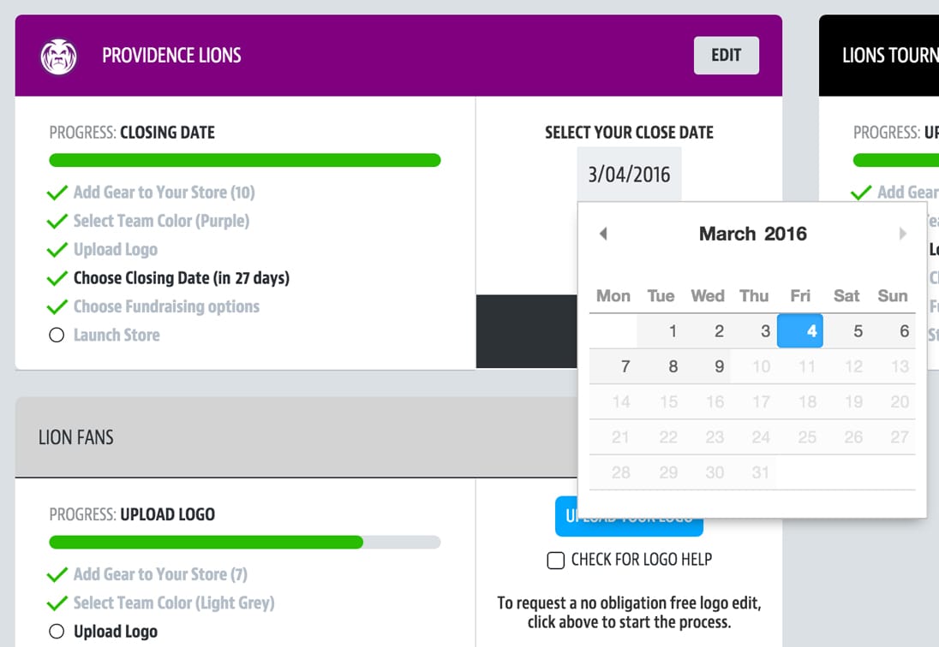The width and height of the screenshot is (939, 647).
Task: Enable the Check For Logo Help checkbox
Action: pos(556,561)
